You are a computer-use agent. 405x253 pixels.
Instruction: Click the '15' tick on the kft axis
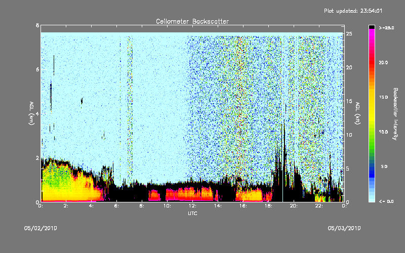349,101
